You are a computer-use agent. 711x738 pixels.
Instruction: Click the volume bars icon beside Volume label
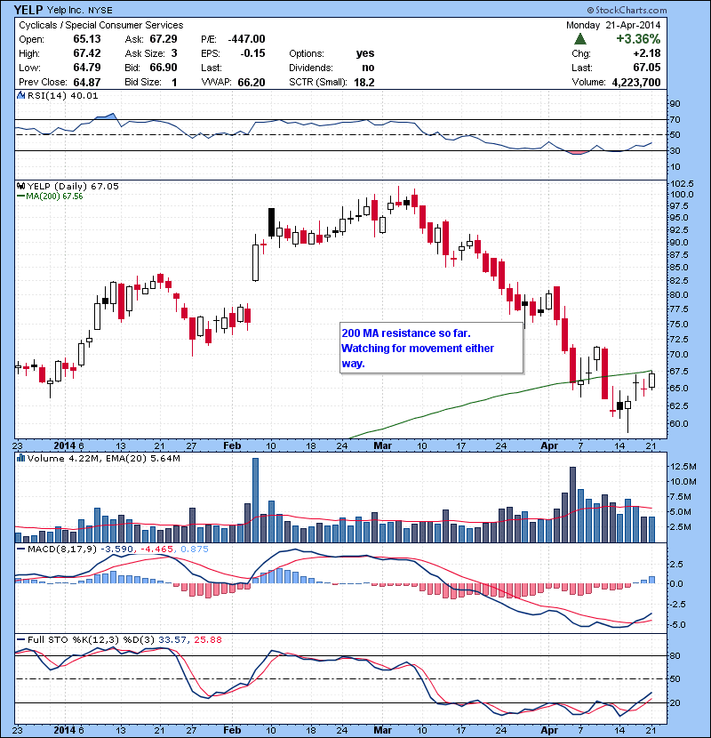tap(20, 458)
